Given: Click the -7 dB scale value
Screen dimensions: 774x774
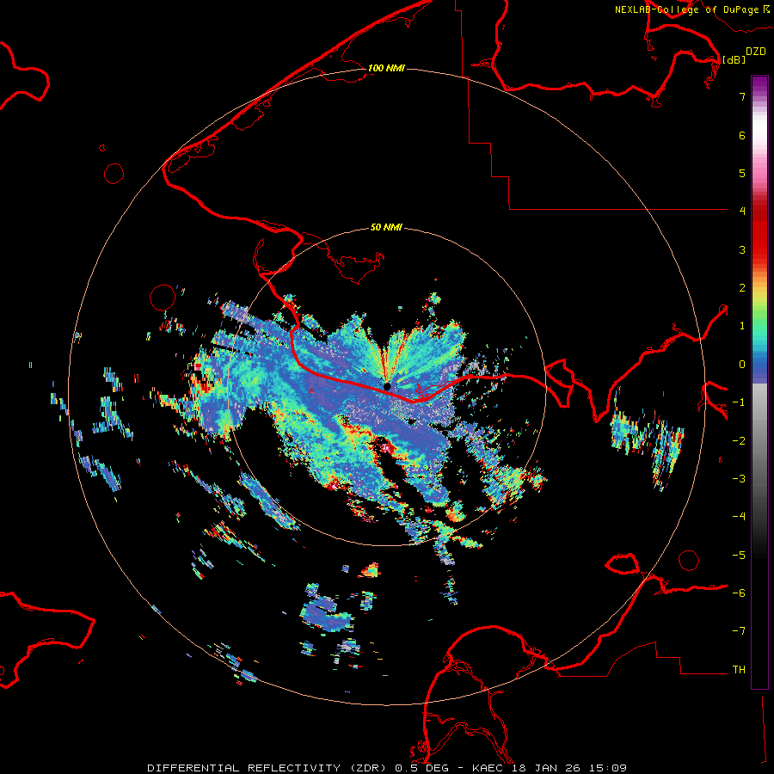Looking at the screenshot, I should tap(739, 631).
